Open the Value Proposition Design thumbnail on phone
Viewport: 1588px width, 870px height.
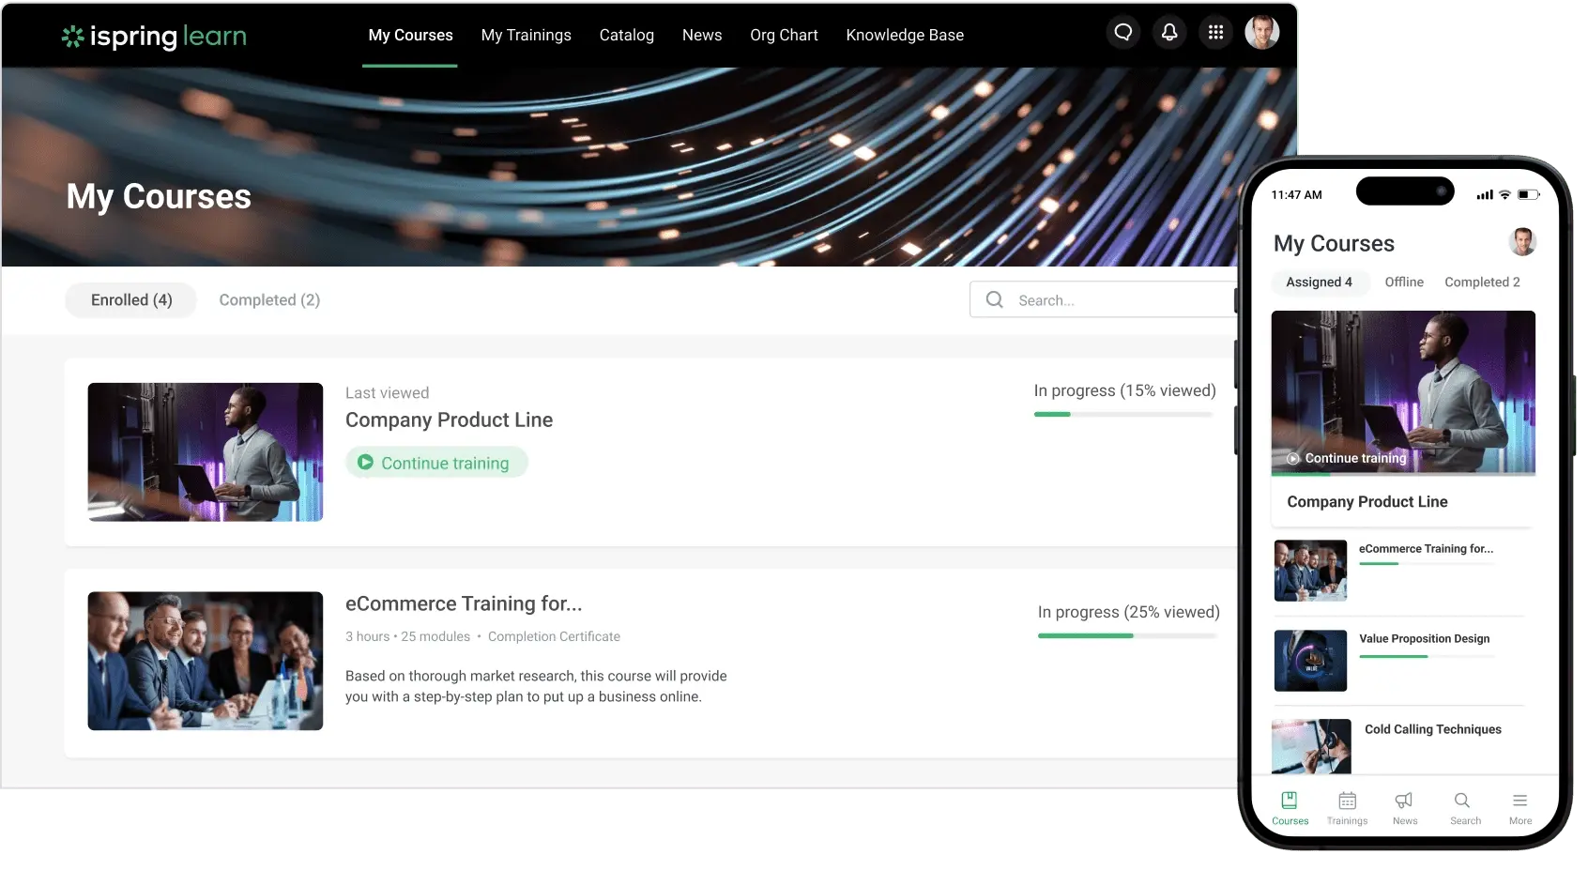(1310, 661)
